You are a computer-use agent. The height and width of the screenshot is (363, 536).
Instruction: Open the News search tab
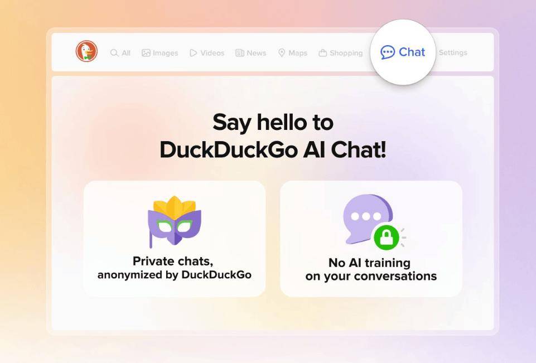tap(251, 52)
